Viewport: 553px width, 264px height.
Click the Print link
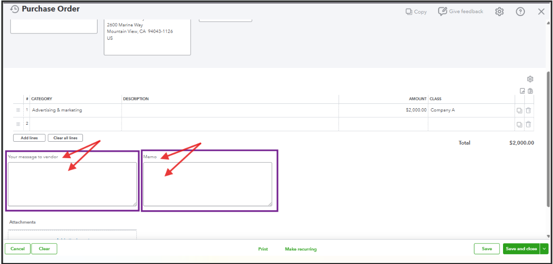pos(263,249)
